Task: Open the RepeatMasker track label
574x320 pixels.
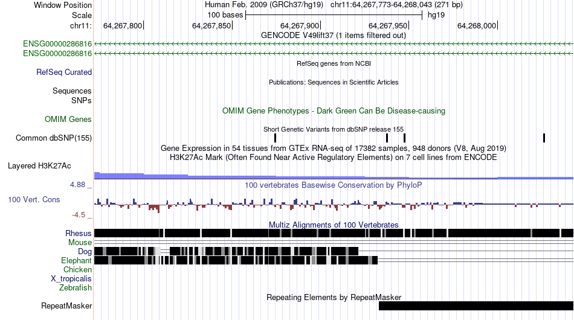Action: [66, 306]
